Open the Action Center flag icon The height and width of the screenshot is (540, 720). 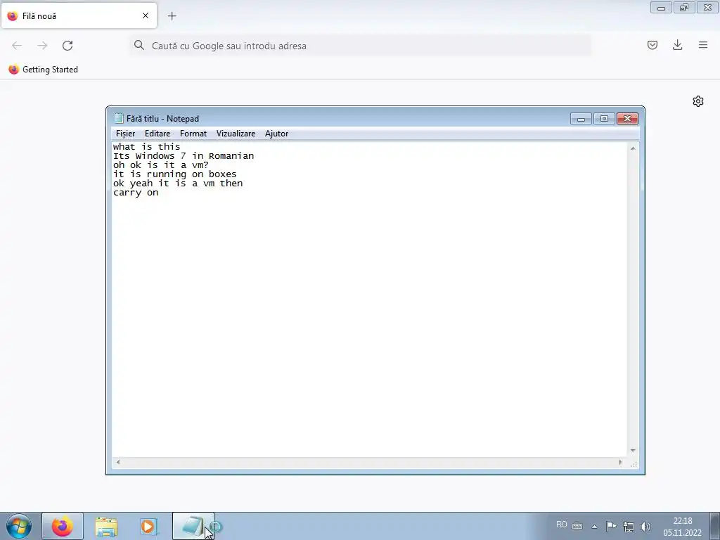click(x=611, y=526)
